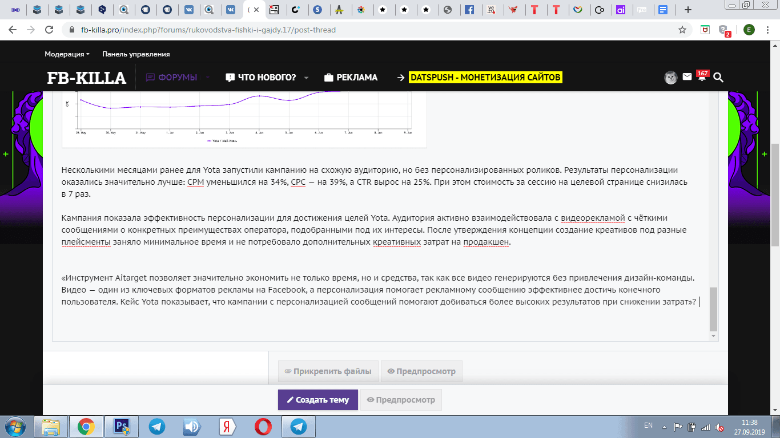Click the Создать тему button
The image size is (780, 438).
pos(318,400)
